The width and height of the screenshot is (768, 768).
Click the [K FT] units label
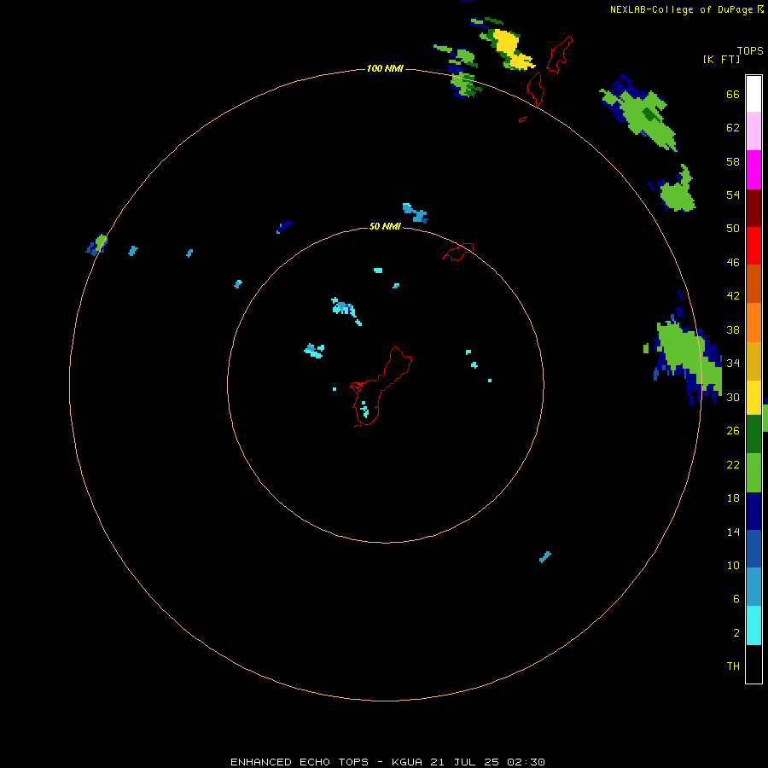(721, 60)
